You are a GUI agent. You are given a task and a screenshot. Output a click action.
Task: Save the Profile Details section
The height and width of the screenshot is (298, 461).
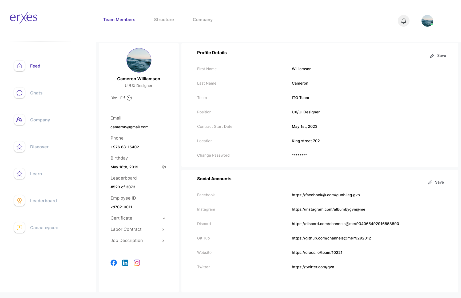438,55
